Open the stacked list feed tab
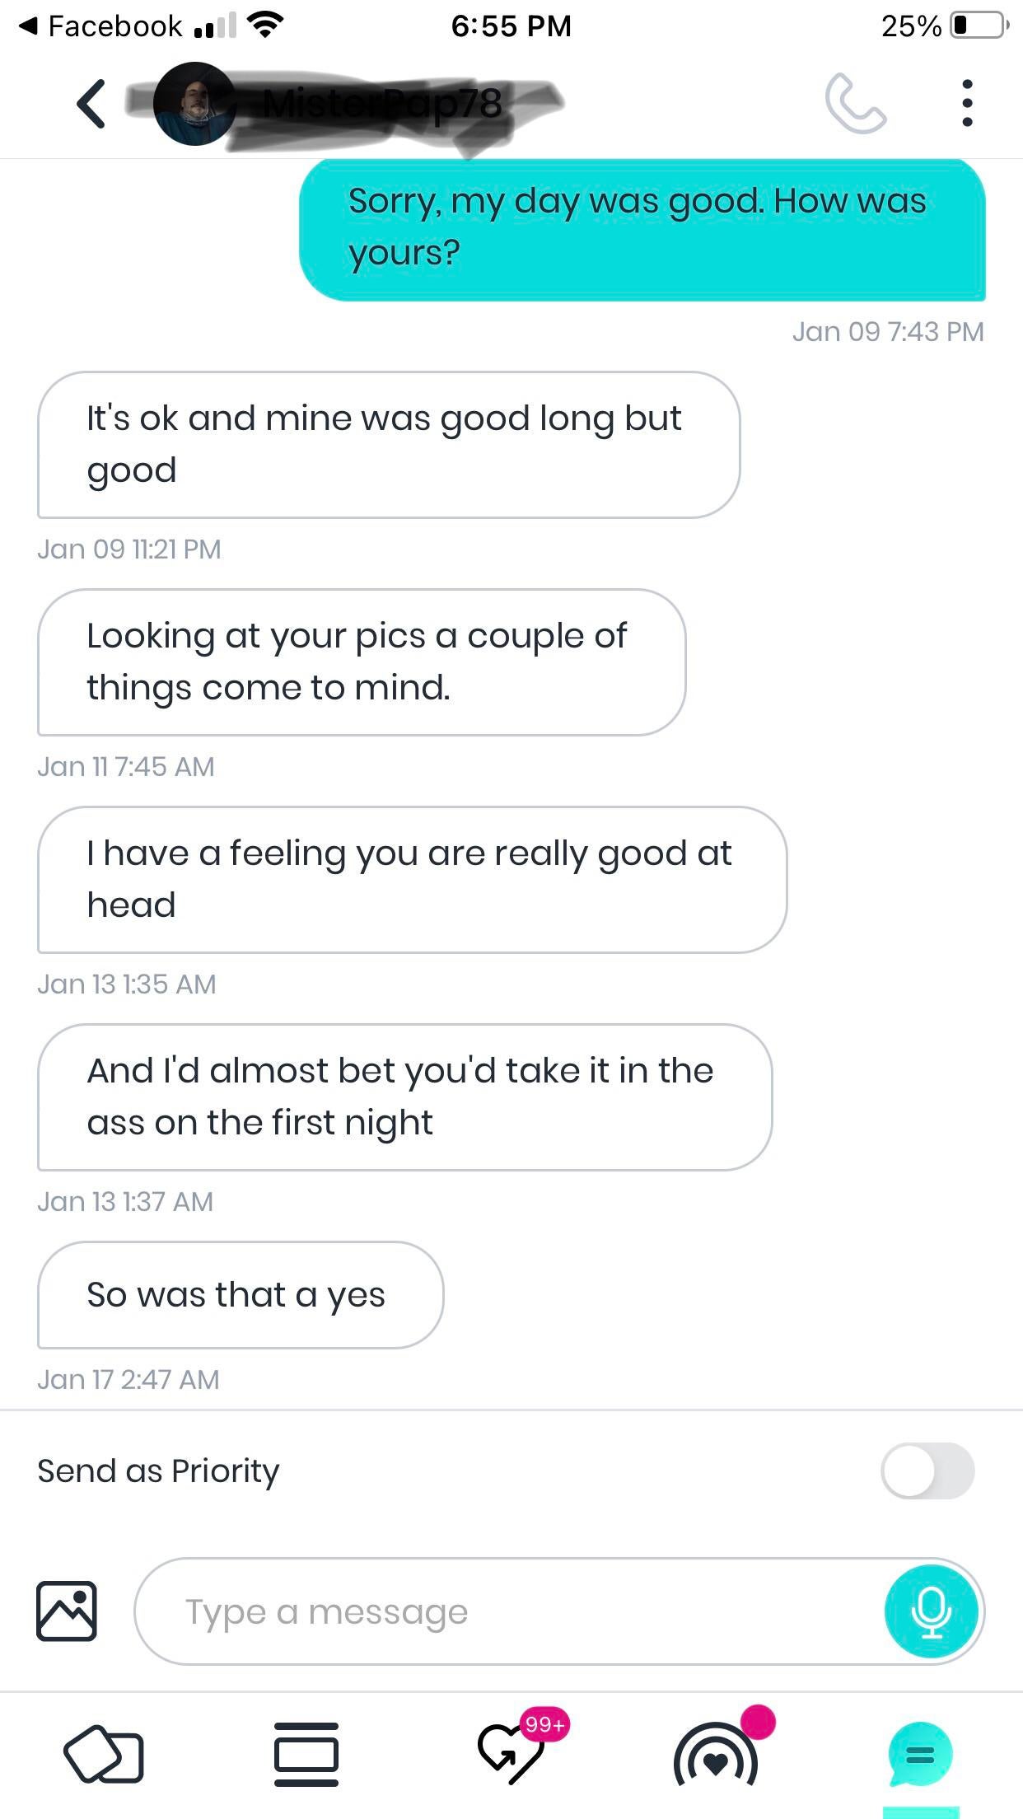The width and height of the screenshot is (1023, 1819). point(306,1754)
